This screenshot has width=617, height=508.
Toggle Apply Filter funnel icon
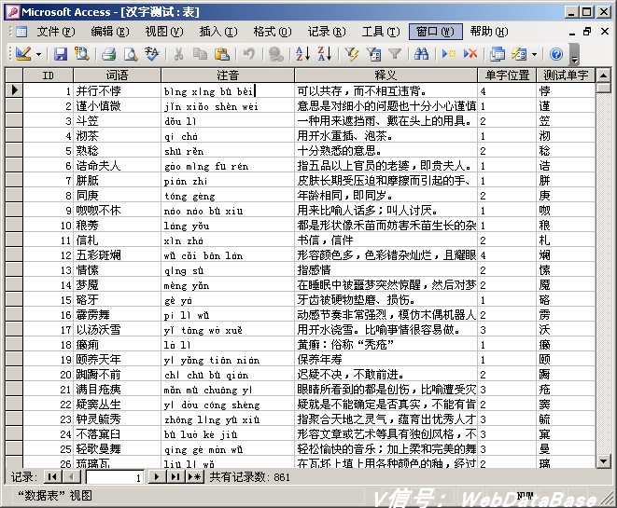[395, 54]
